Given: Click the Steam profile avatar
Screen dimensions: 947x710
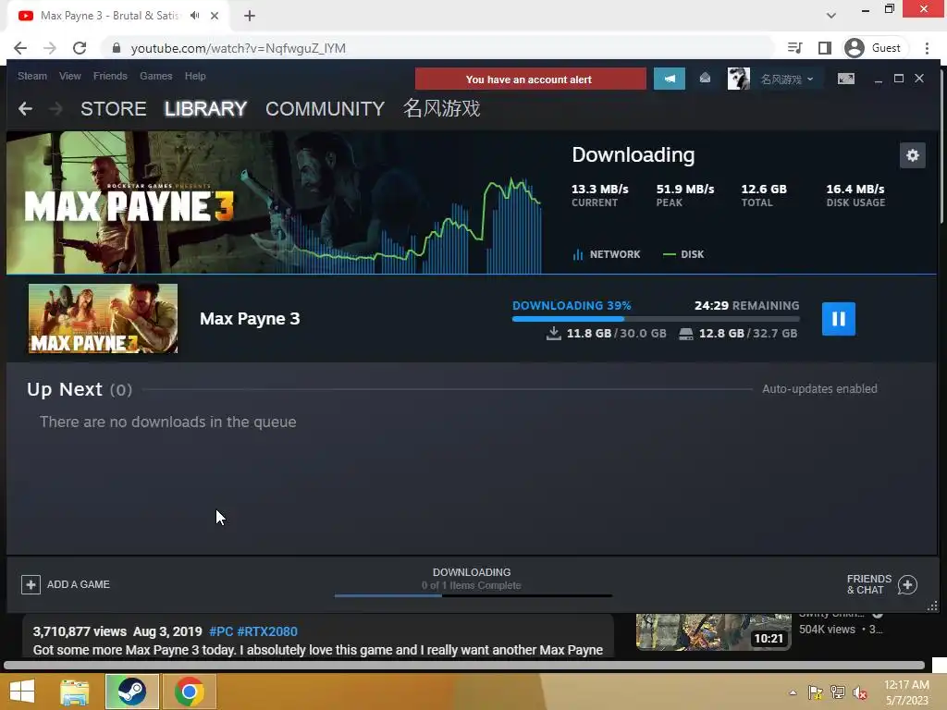Looking at the screenshot, I should click(x=738, y=80).
